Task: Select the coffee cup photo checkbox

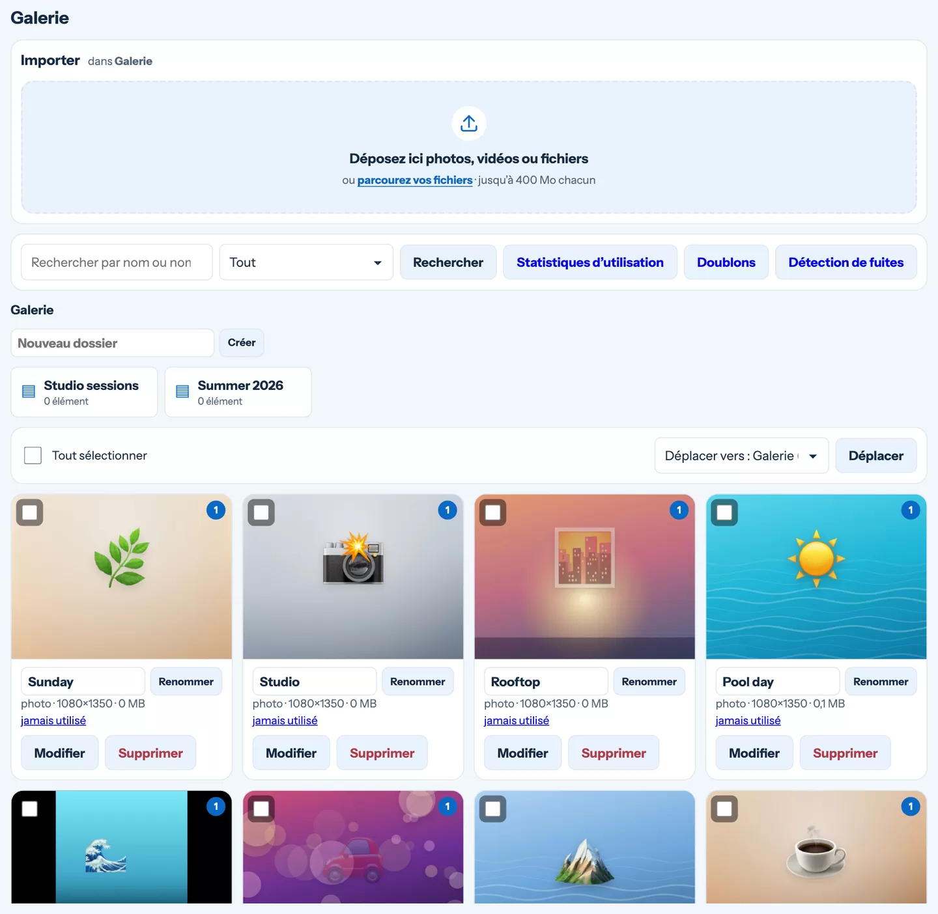Action: [724, 809]
